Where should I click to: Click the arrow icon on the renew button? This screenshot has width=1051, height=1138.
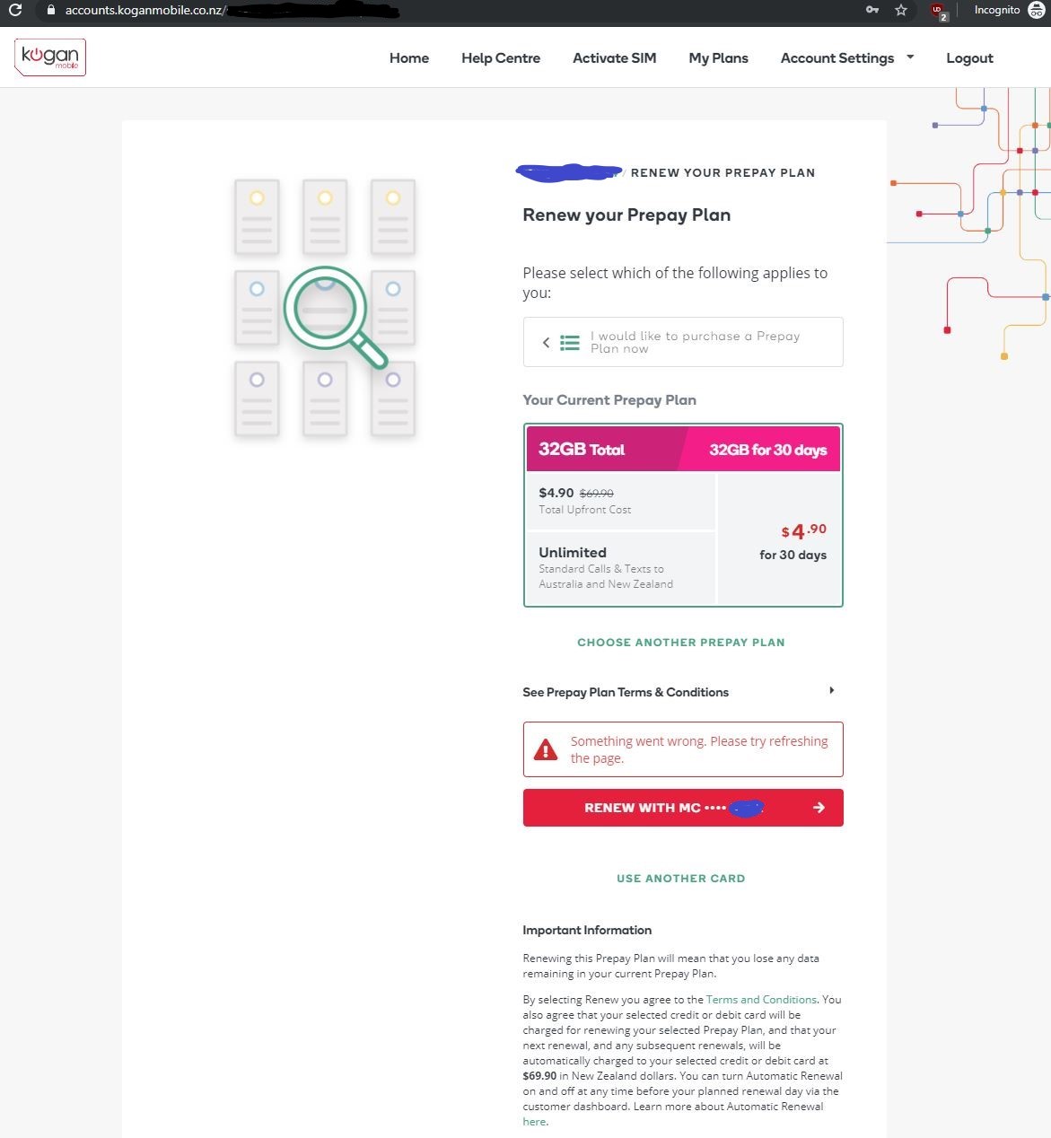click(818, 807)
